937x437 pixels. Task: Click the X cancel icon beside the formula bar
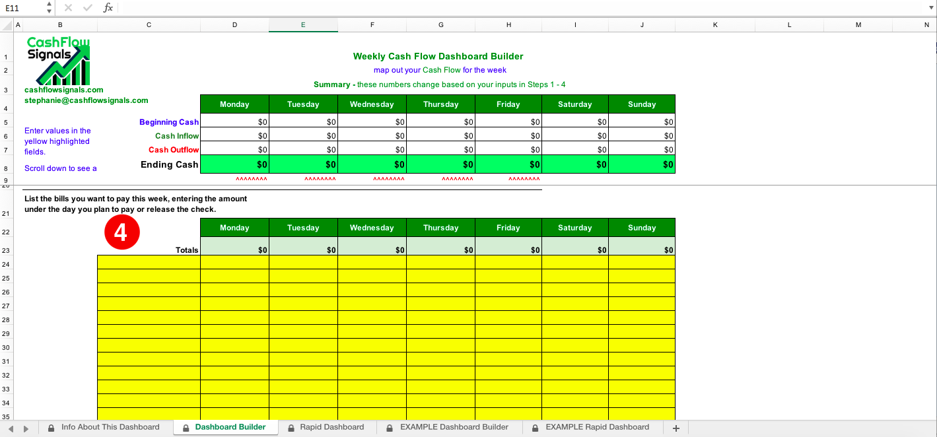[x=69, y=8]
